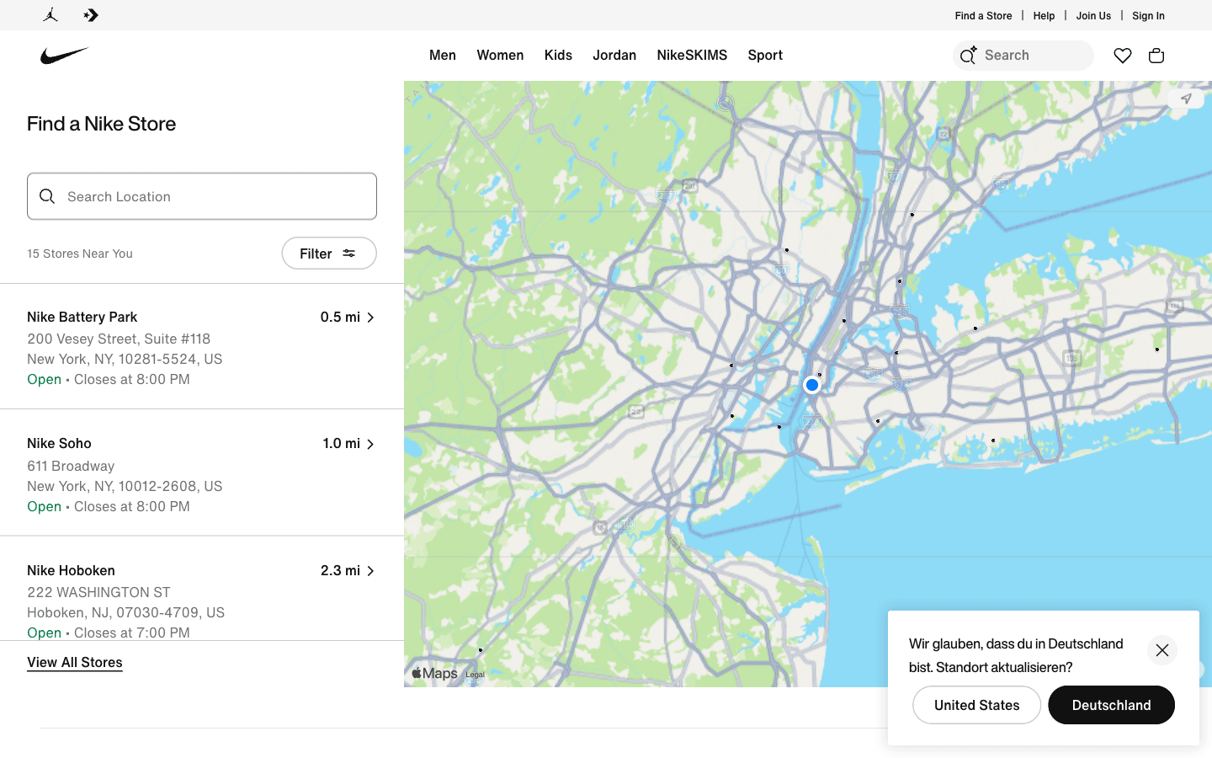Viewport: 1212px width, 758px height.
Task: Click the Sign In link
Action: click(x=1148, y=15)
